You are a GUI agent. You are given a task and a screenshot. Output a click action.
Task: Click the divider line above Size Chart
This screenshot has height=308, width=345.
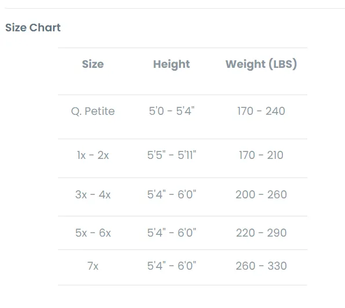175,8
